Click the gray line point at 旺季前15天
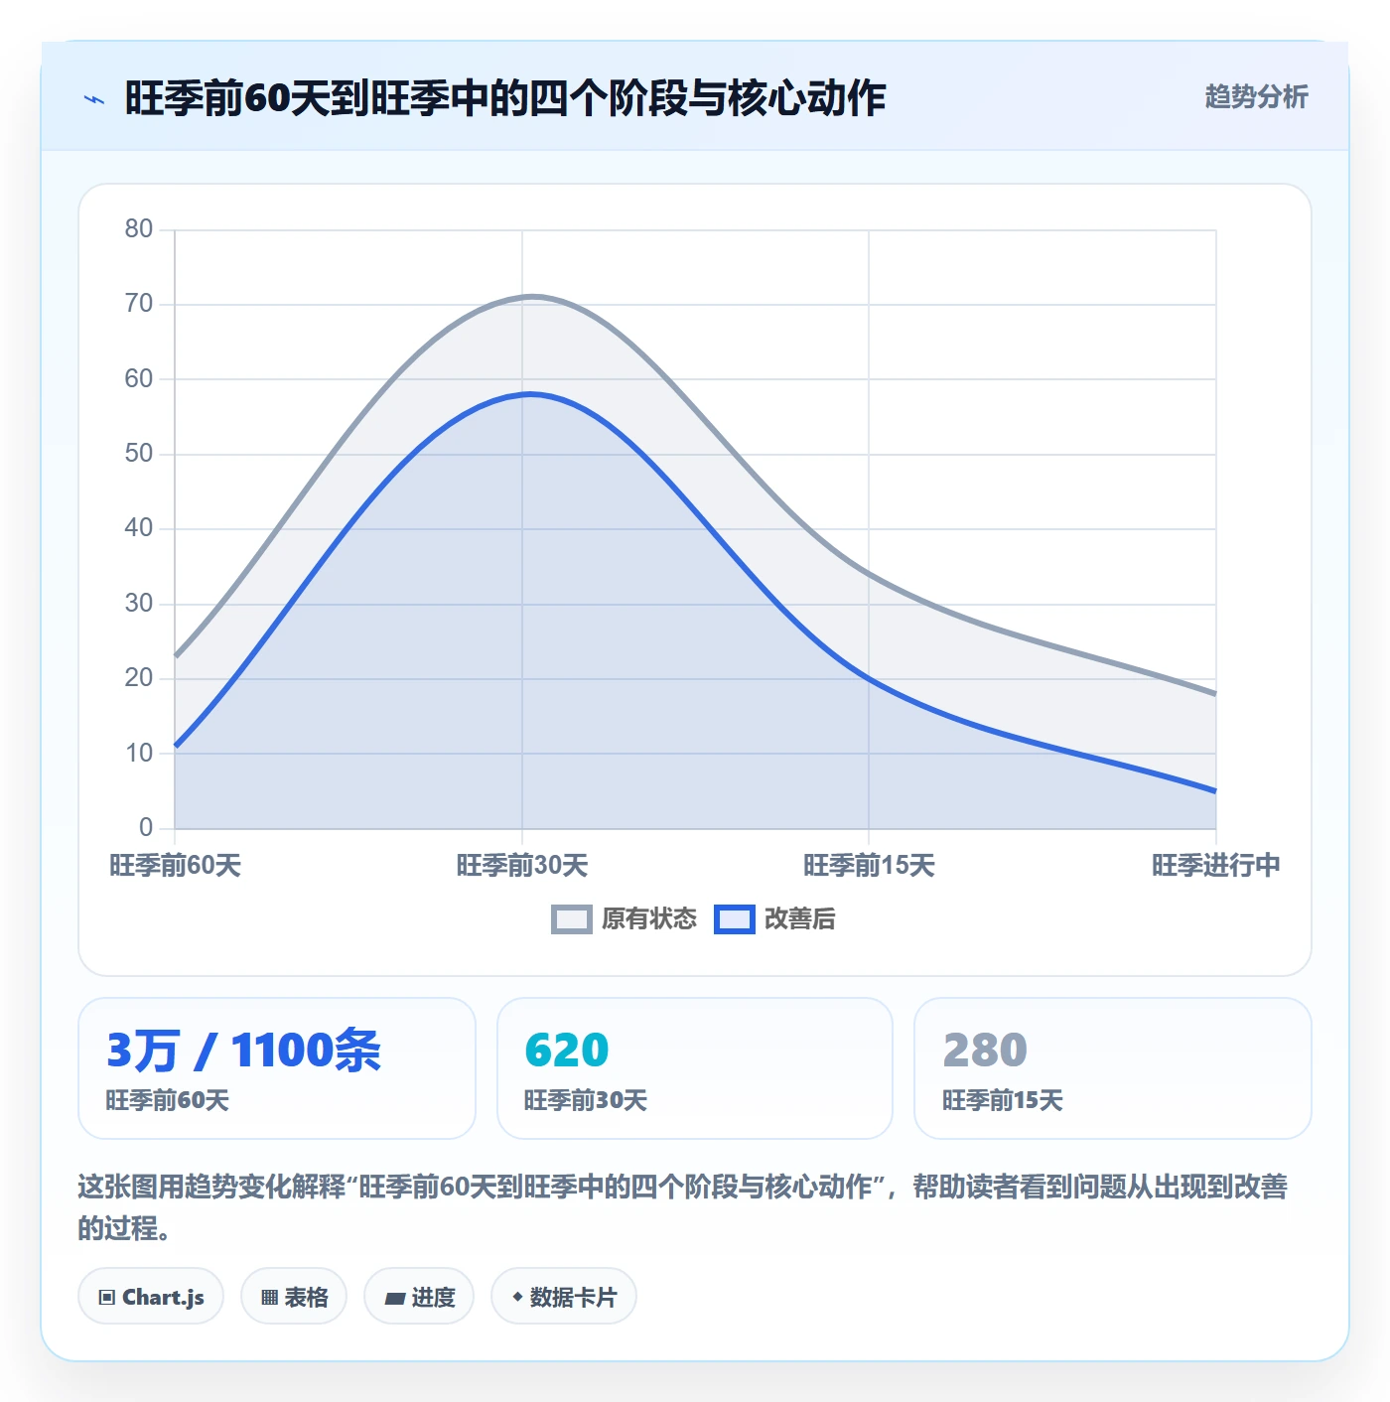The image size is (1390, 1402). (869, 574)
